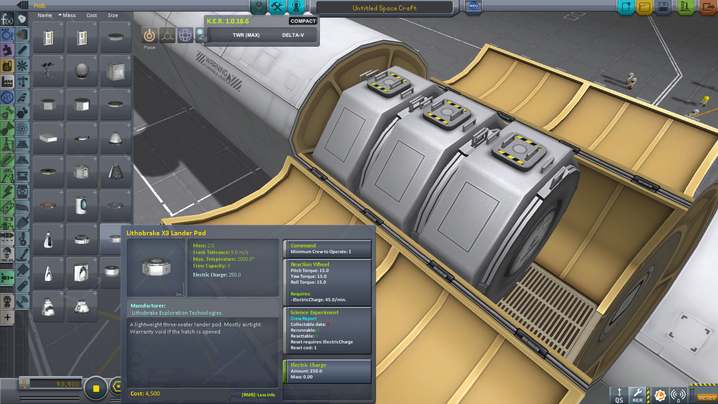The width and height of the screenshot is (718, 404).
Task: Click the [RMB]: Less Info hint
Action: pos(258,395)
